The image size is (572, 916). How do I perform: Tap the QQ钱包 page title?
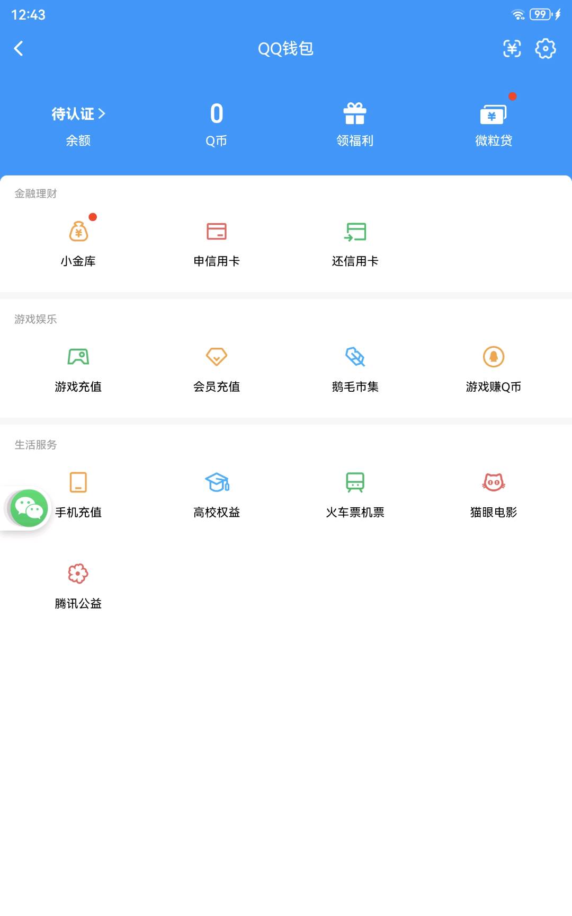(285, 49)
